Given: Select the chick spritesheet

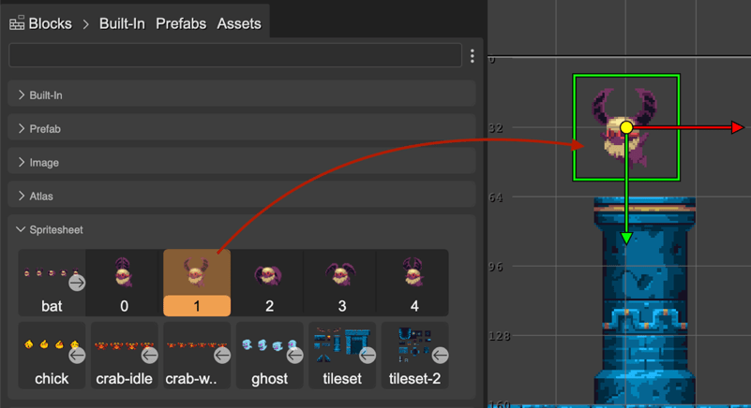Looking at the screenshot, I should 52,356.
